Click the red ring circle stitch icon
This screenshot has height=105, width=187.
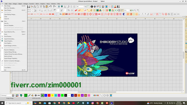90,14
